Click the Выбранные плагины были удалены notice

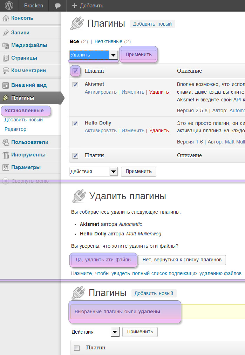(x=118, y=312)
